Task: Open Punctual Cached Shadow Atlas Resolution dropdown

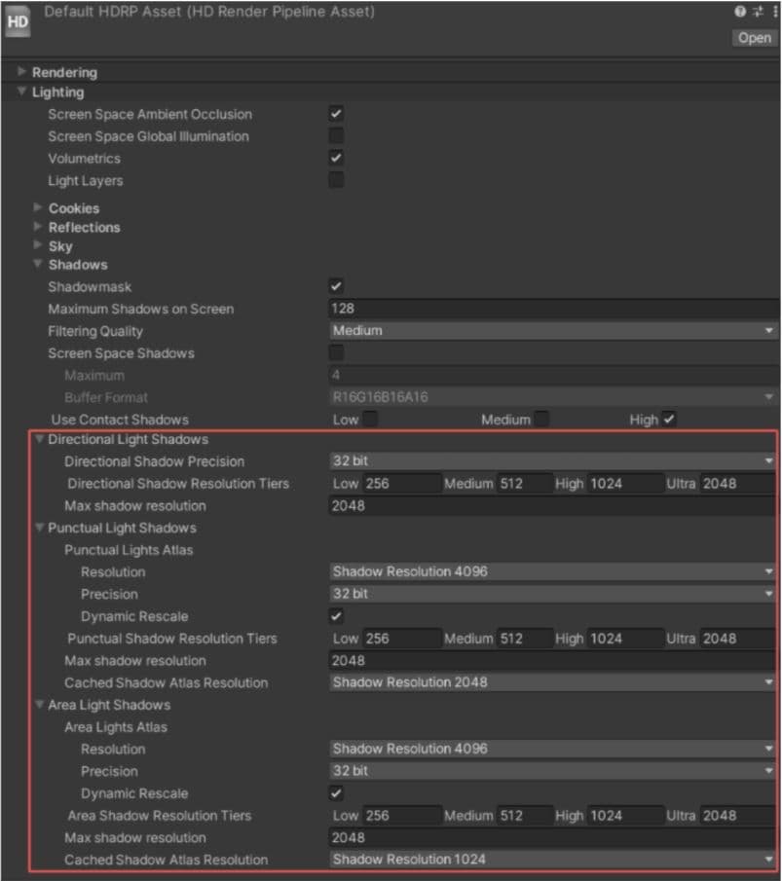Action: pyautogui.click(x=552, y=682)
